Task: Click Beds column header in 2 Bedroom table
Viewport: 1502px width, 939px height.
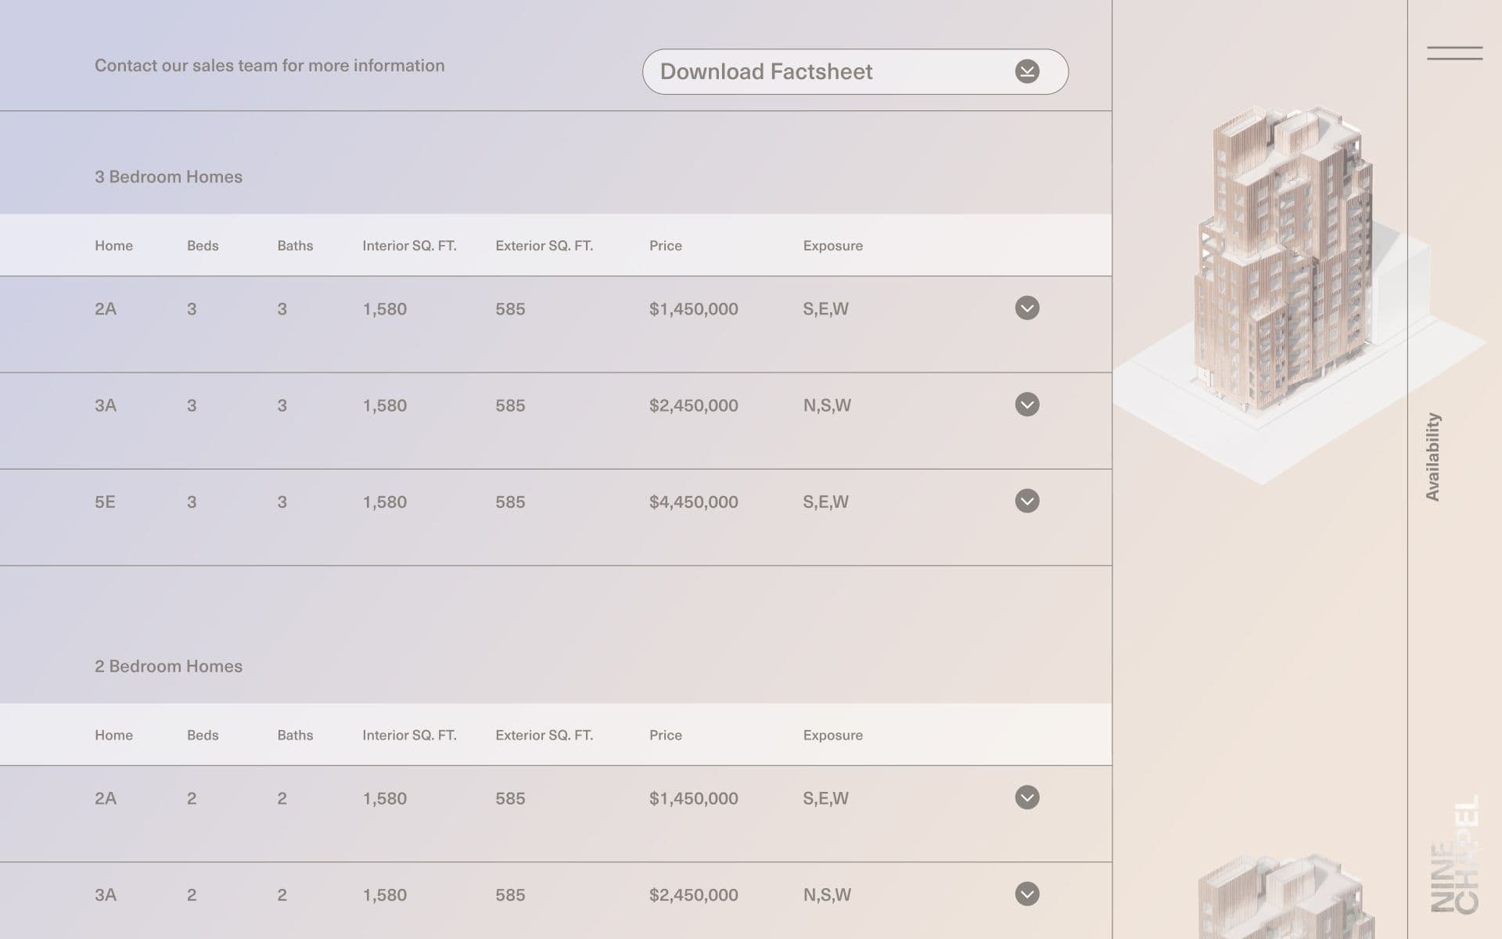Action: coord(203,736)
